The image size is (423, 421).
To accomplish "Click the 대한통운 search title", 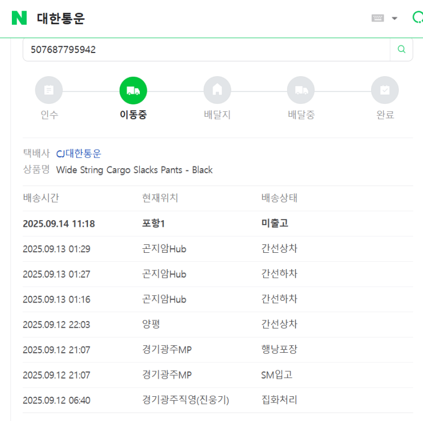I will (x=61, y=19).
